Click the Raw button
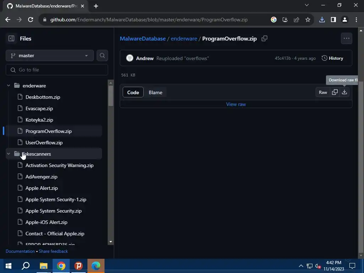Image resolution: width=364 pixels, height=273 pixels. pos(323,92)
